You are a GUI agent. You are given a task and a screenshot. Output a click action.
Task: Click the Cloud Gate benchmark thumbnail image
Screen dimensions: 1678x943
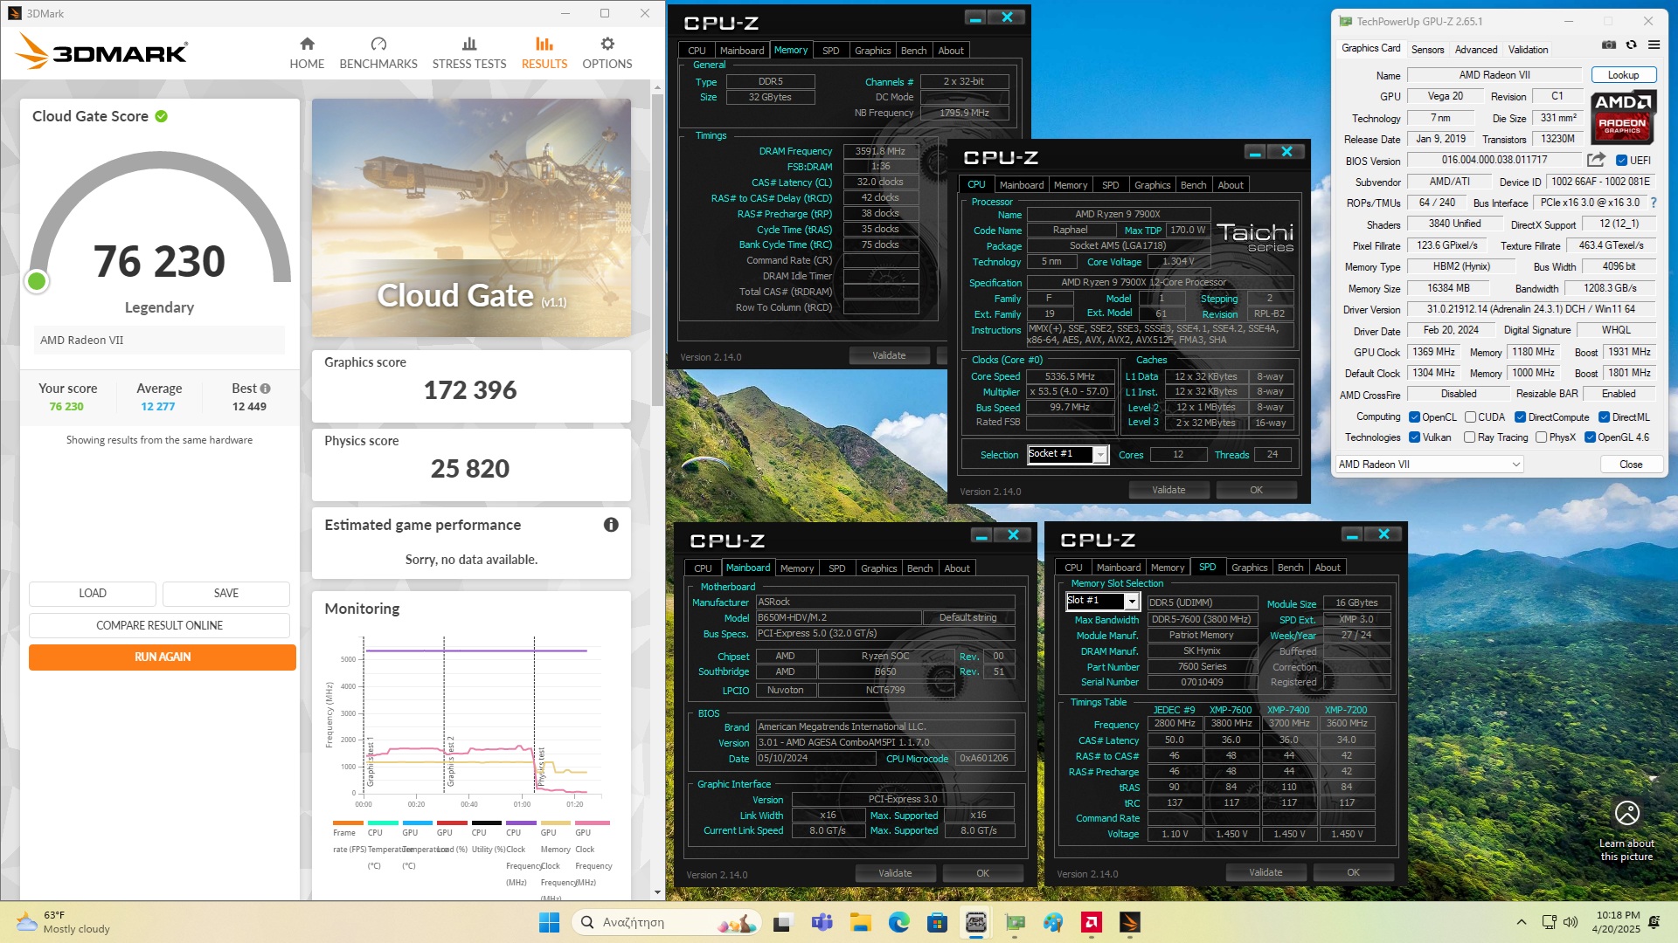point(471,217)
